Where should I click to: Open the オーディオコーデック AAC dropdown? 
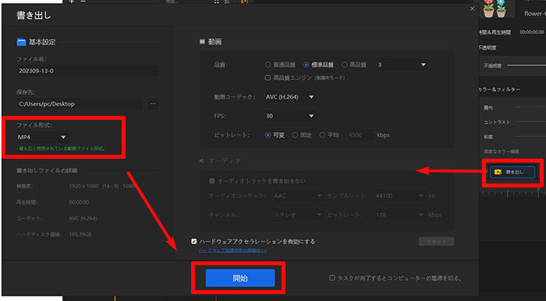298,196
